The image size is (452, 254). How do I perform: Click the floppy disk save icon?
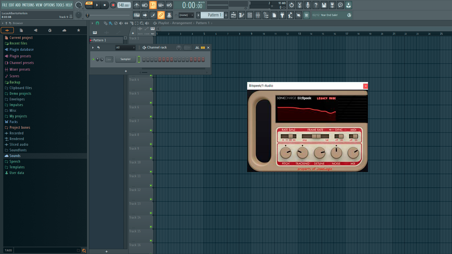point(324,5)
